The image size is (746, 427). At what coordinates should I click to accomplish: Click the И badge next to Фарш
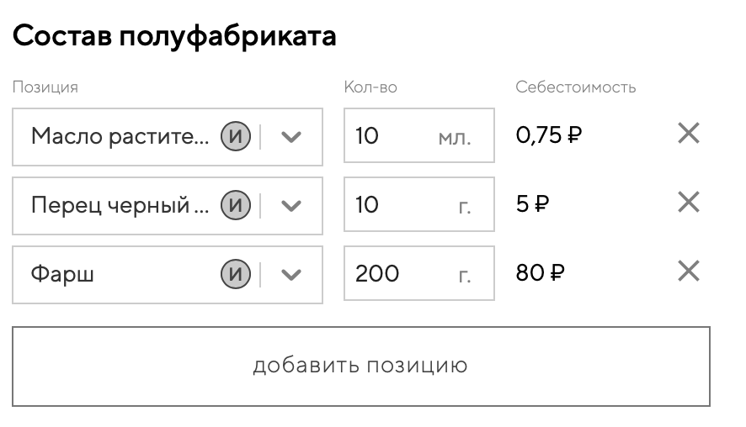pyautogui.click(x=237, y=274)
